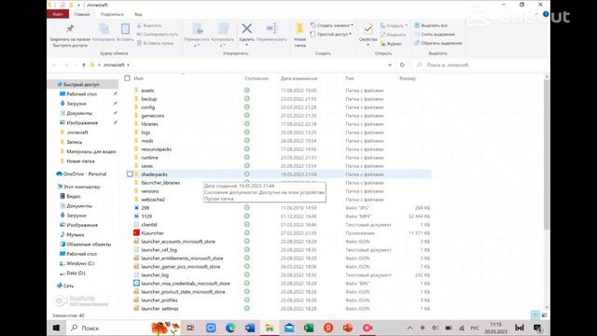
Task: Switch to the Поделиться tab
Action: (112, 14)
